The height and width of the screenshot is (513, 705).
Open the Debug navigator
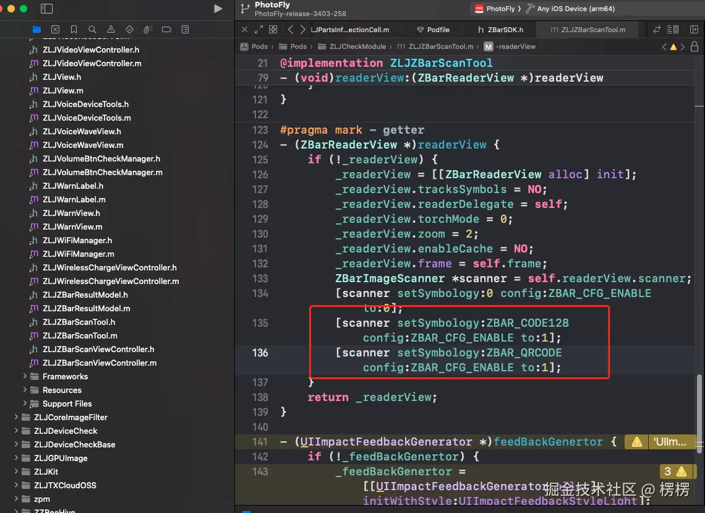point(148,30)
